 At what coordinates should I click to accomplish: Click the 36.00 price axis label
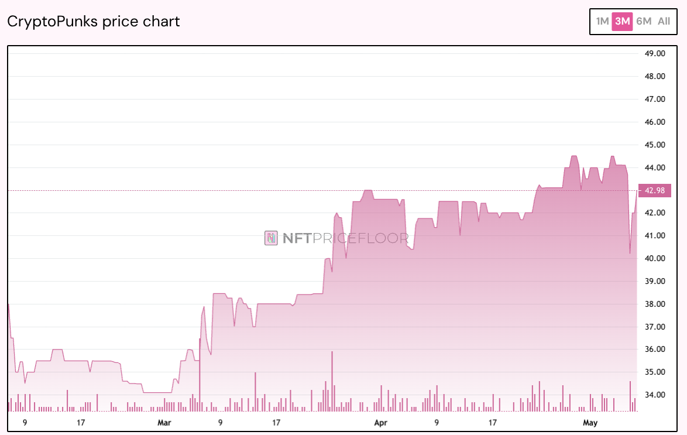pos(655,349)
